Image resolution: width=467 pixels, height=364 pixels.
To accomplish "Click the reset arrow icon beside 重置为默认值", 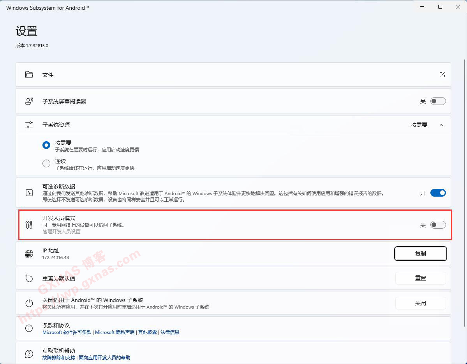I will coord(29,278).
